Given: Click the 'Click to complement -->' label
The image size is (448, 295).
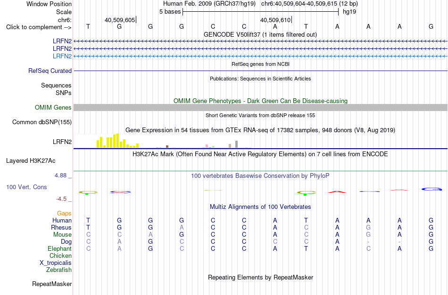Looking at the screenshot, I should pyautogui.click(x=39, y=27).
